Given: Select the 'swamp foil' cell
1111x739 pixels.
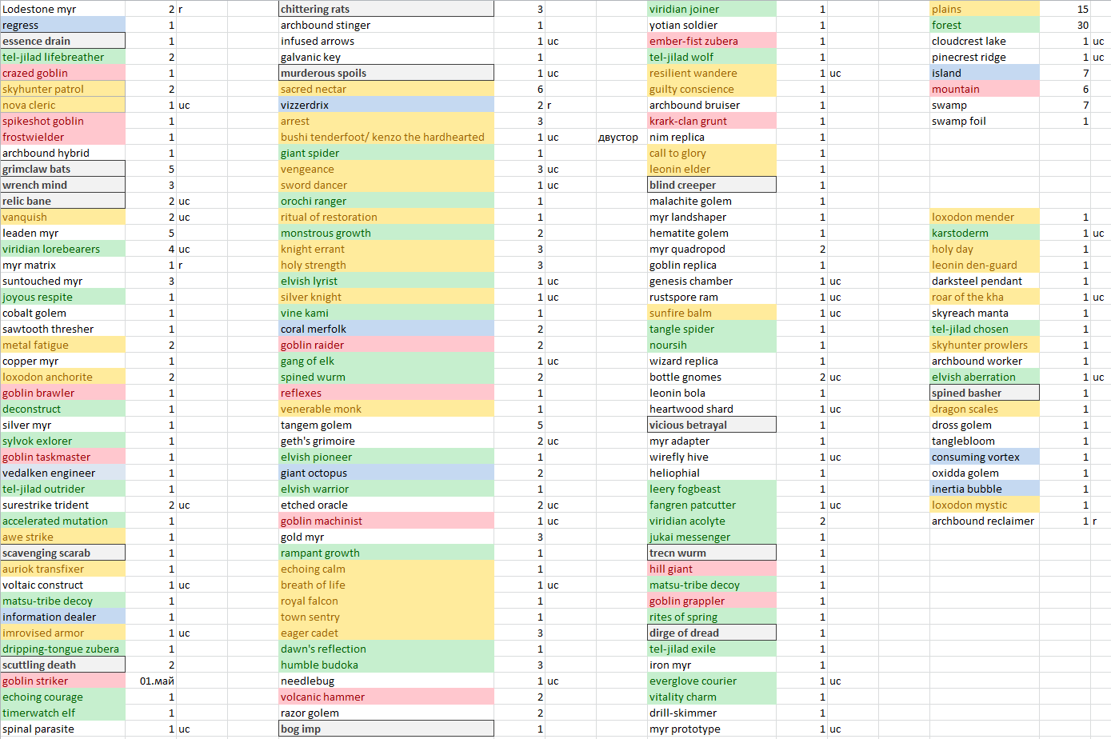Looking at the screenshot, I should (985, 121).
